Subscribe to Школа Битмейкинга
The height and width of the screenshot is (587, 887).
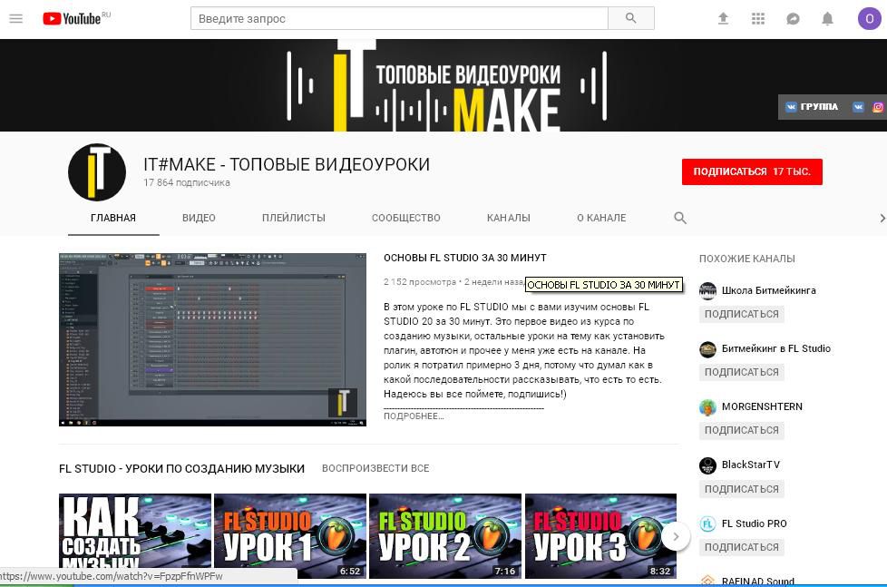coord(742,314)
